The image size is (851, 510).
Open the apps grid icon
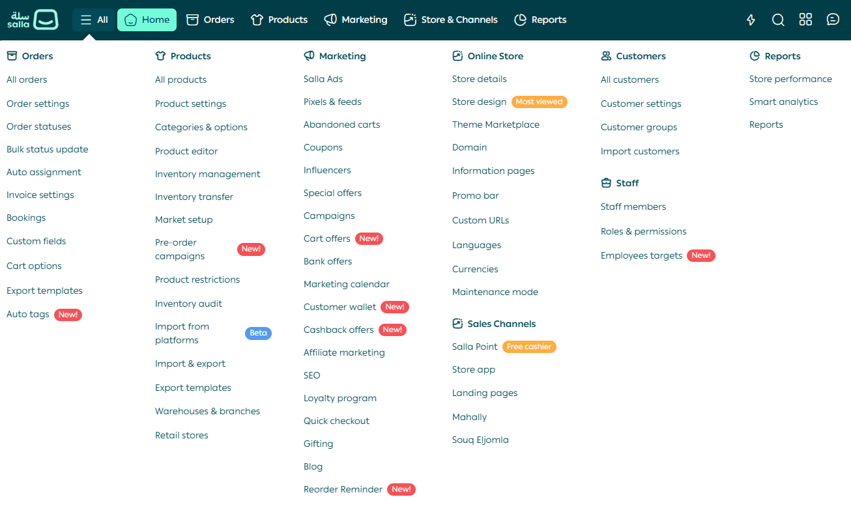click(x=805, y=20)
